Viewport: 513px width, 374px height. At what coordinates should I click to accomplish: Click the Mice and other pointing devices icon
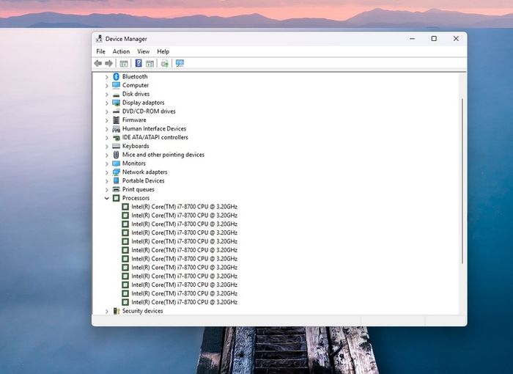(x=116, y=155)
